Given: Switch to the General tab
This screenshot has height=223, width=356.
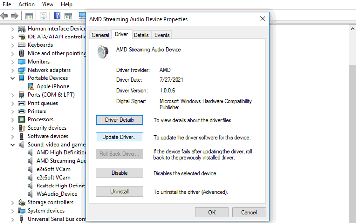Looking at the screenshot, I should tap(100, 35).
